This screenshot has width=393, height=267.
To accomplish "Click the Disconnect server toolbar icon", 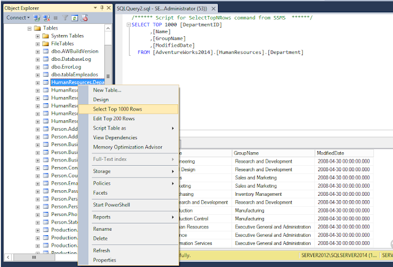I will (47, 18).
